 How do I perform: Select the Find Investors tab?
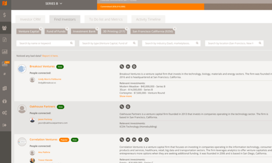tap(65, 19)
